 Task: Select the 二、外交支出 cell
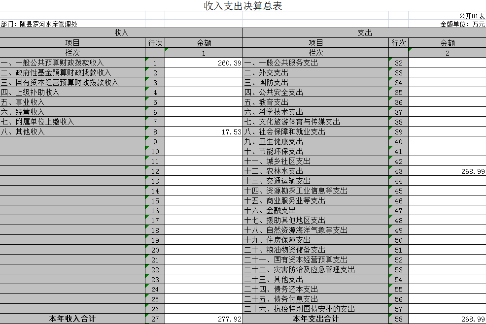coord(316,73)
